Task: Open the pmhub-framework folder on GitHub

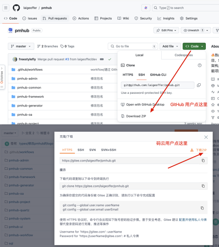Action: click(x=31, y=96)
